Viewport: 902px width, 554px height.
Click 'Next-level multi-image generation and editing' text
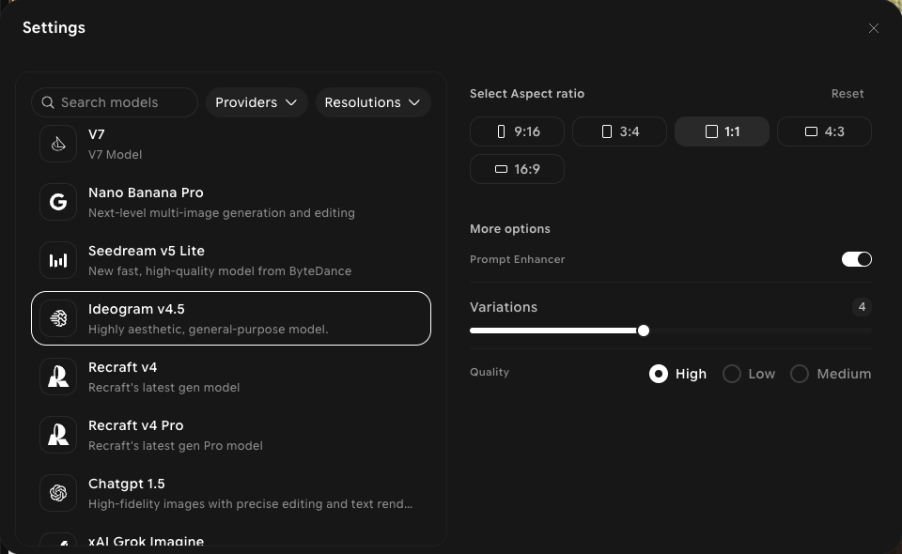tap(222, 212)
